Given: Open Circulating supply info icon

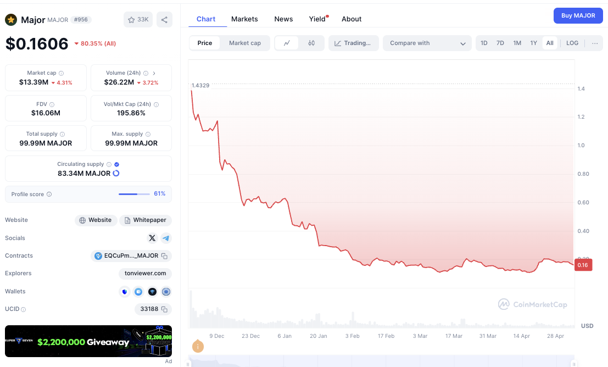Looking at the screenshot, I should click(x=109, y=164).
